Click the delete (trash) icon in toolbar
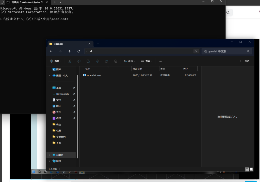Screen dimensions: 260x182 116,61
